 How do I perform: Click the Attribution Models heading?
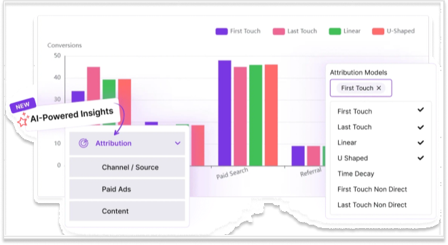[358, 72]
